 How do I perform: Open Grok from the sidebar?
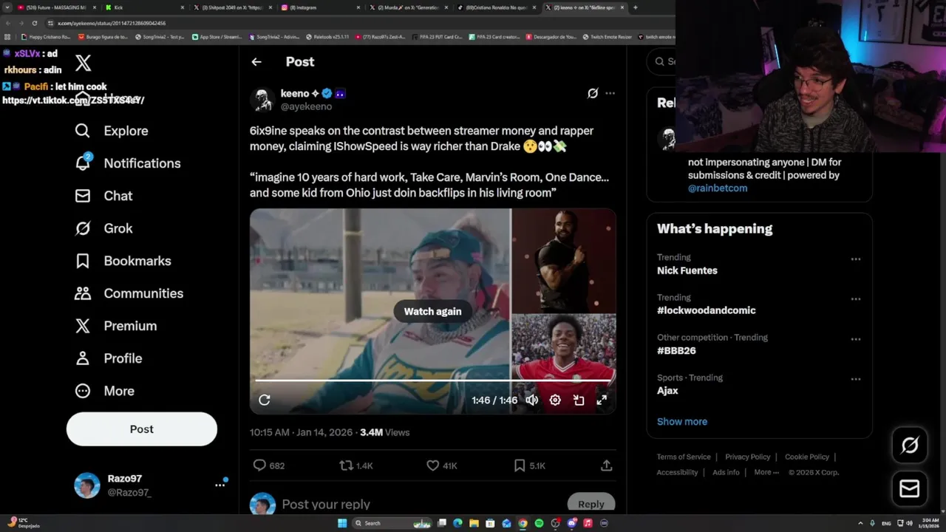click(x=103, y=228)
